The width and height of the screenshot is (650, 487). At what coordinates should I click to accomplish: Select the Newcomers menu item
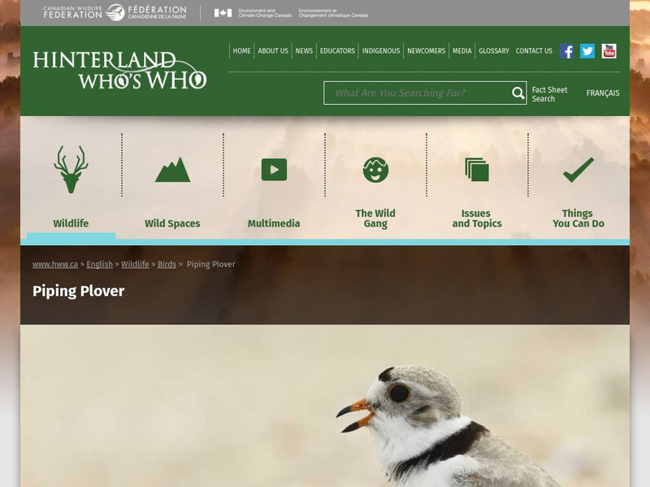[426, 51]
